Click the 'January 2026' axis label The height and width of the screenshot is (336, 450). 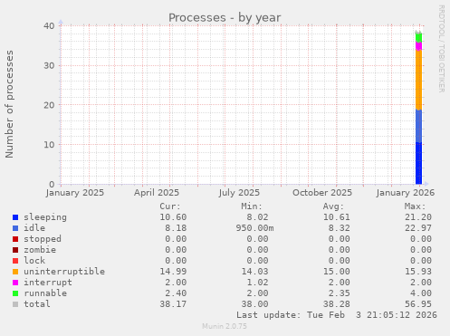click(406, 193)
